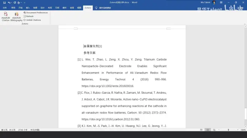
Task: Click Unlink Citations in Zotero ribbon
Action: click(32, 20)
